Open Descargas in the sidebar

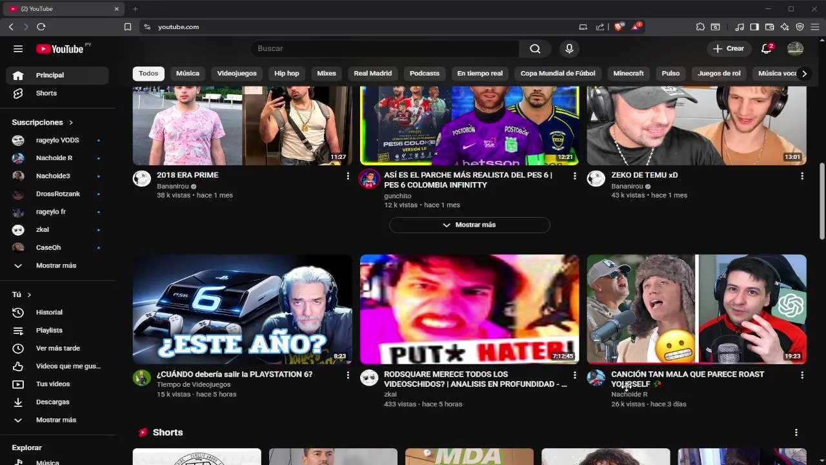tap(57, 402)
